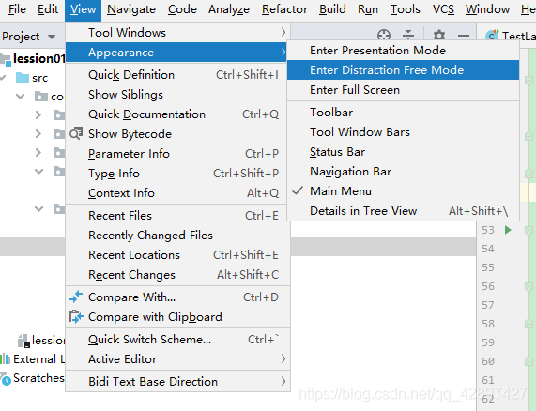Click the collapse all icon in Project toolbar

click(x=408, y=35)
